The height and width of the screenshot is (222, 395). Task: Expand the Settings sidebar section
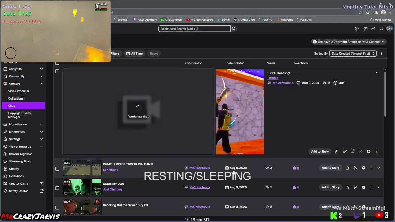coord(41,139)
